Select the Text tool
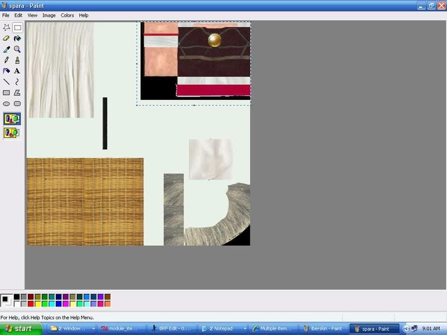Screen dimensions: 447x335 point(17,71)
